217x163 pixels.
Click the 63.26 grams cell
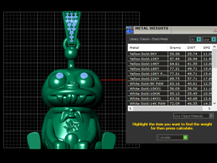[x=176, y=98]
